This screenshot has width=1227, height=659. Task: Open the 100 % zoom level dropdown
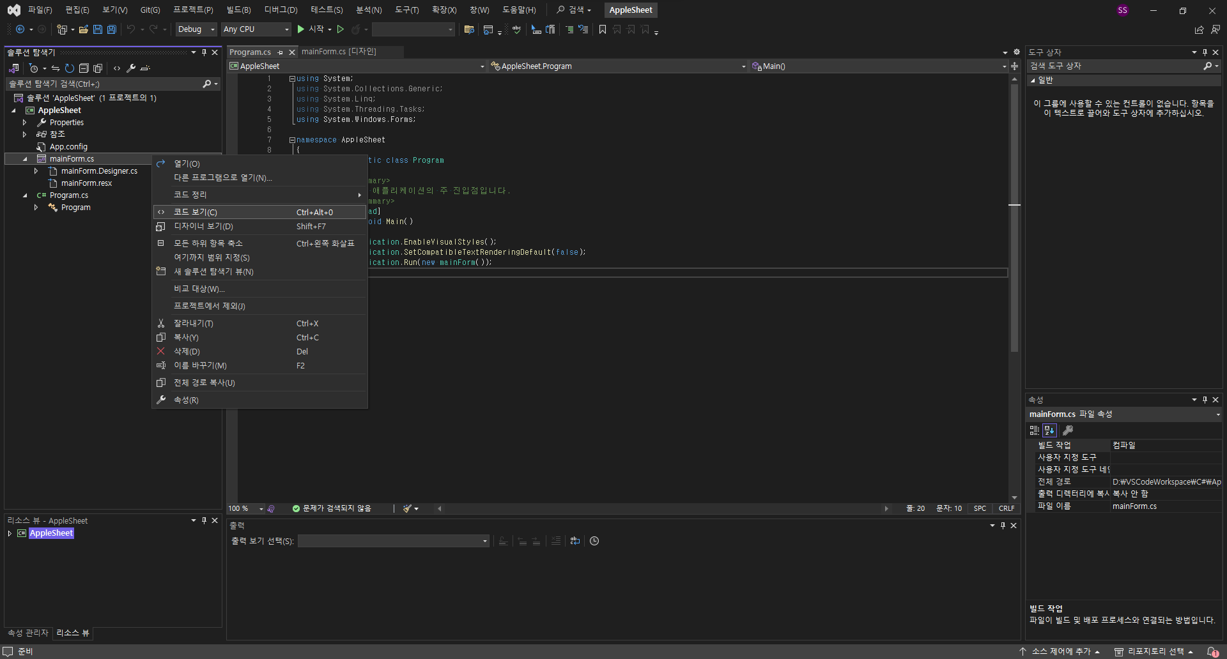(246, 509)
